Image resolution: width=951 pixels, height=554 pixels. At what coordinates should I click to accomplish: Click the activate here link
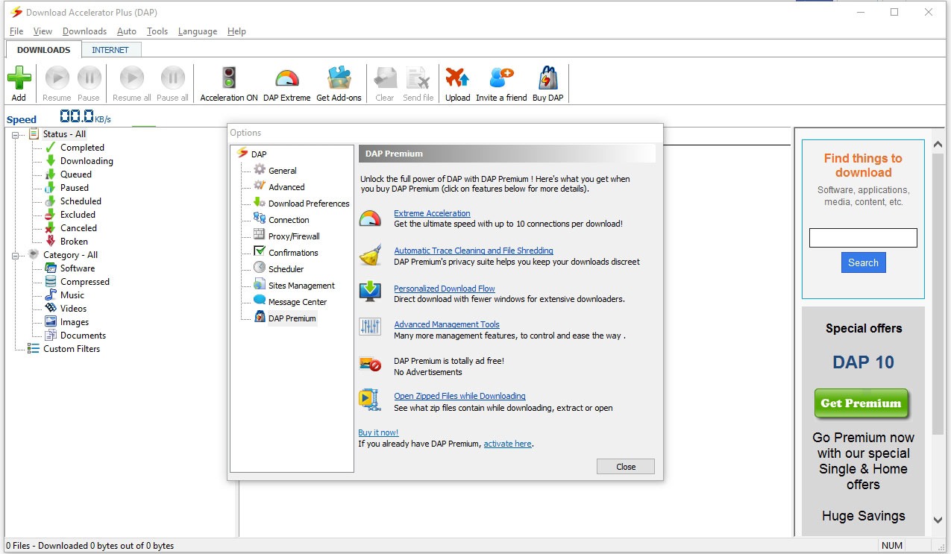[x=507, y=444]
